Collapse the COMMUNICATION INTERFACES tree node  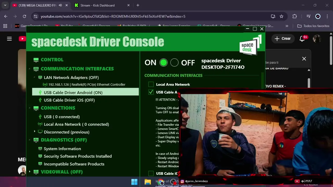click(29, 69)
